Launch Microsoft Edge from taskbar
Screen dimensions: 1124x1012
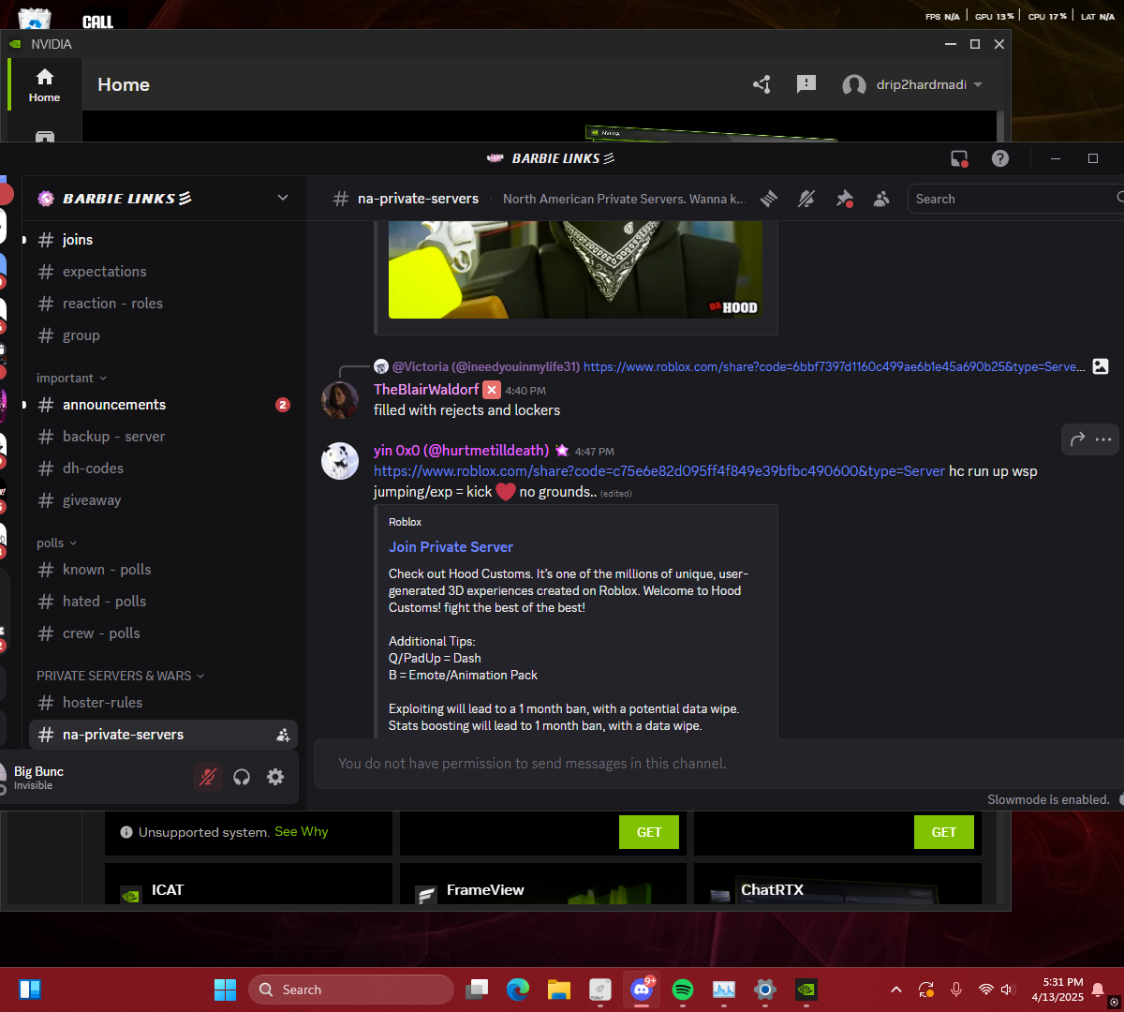pos(518,990)
